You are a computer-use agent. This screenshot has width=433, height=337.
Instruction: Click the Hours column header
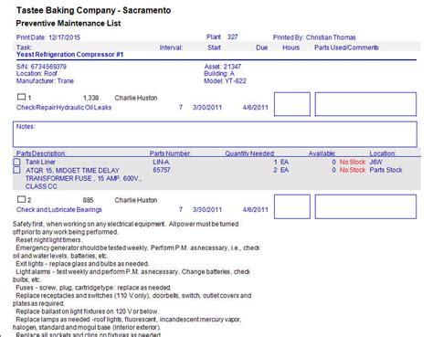(x=290, y=47)
